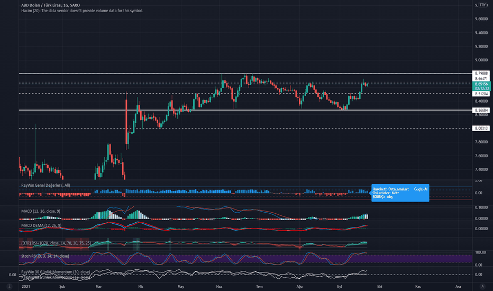Select the MACD (12, 26, close, 9) label
The image size is (493, 291).
41,211
